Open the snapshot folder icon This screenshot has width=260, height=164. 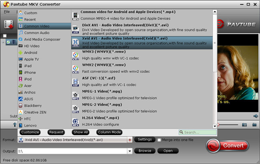tap(254, 125)
